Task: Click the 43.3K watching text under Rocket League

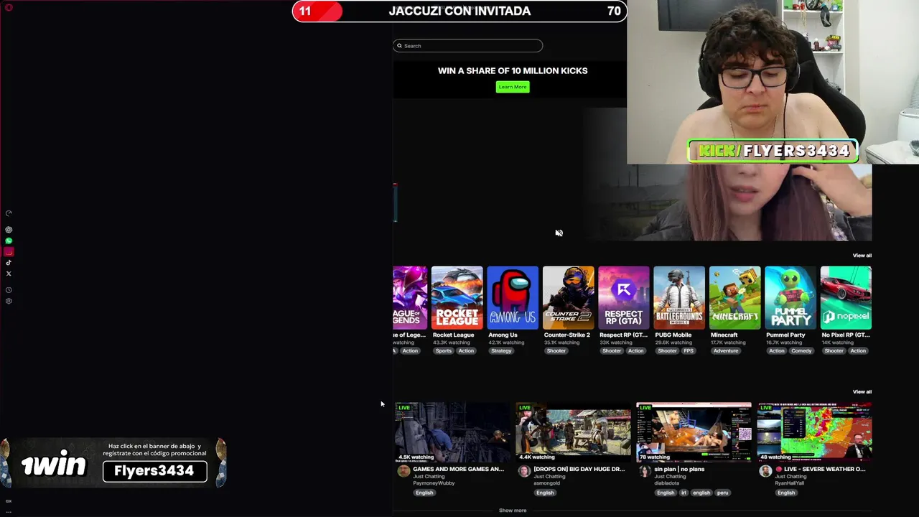Action: (450, 343)
